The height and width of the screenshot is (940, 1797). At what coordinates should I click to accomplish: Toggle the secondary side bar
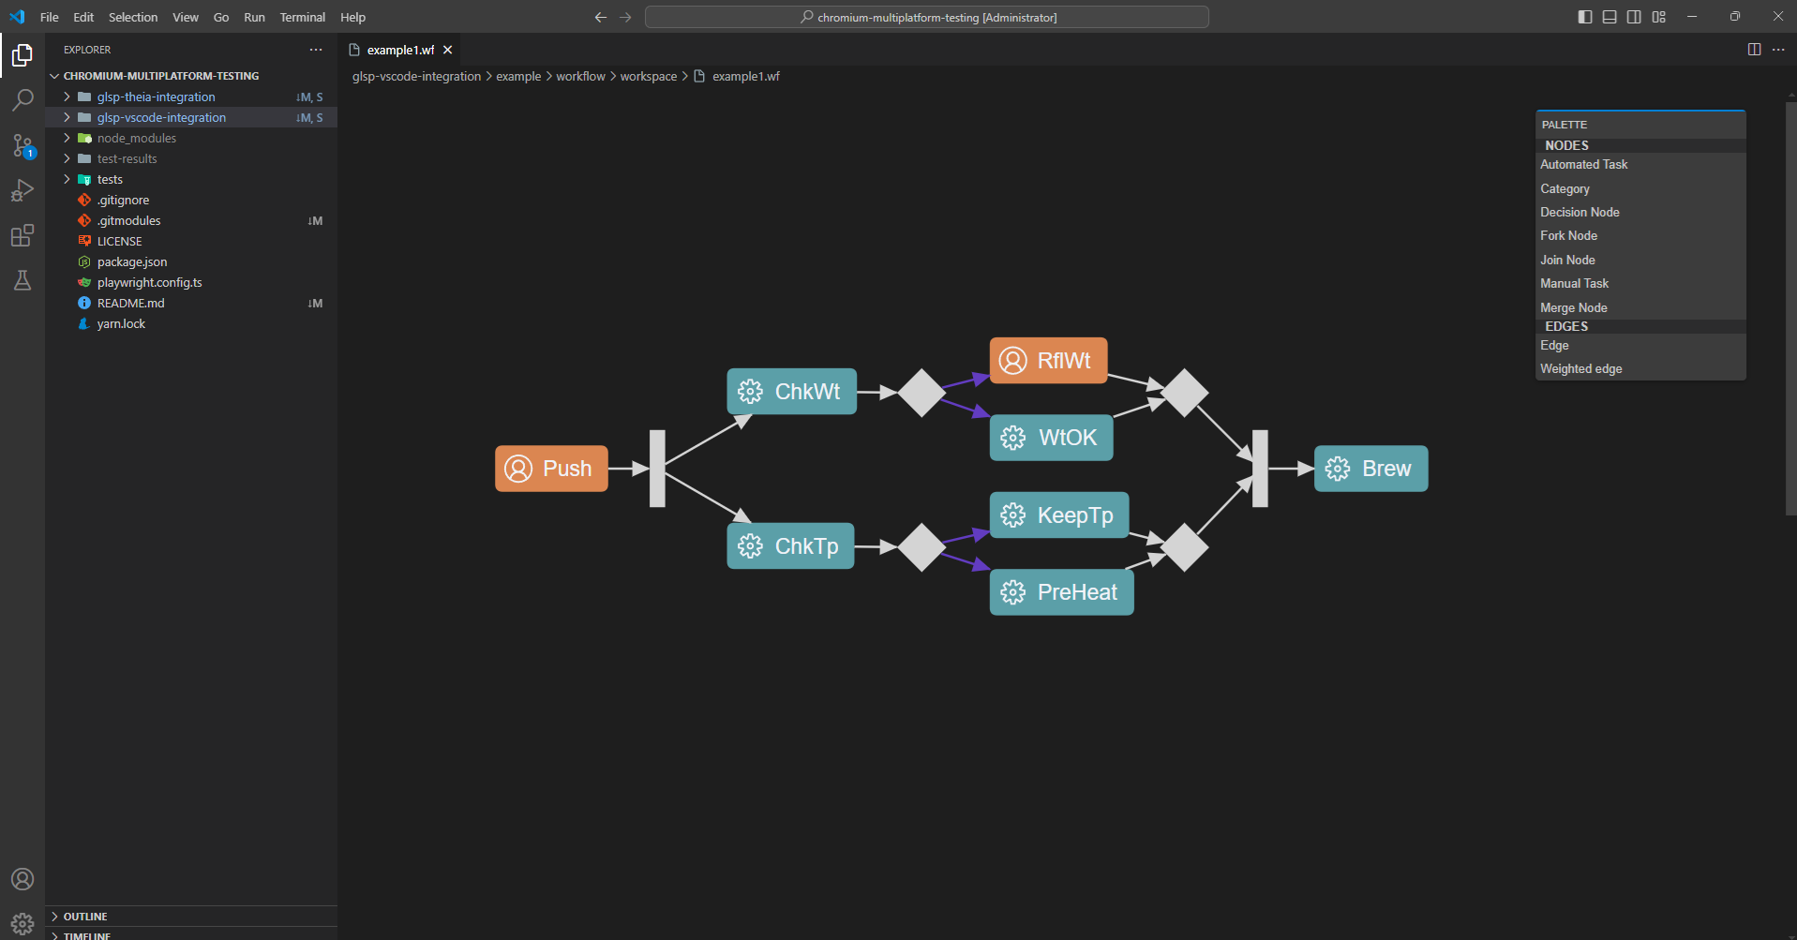coord(1634,16)
